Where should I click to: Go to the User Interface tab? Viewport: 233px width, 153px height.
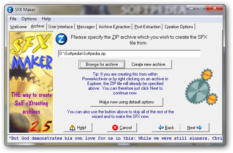(x=61, y=27)
